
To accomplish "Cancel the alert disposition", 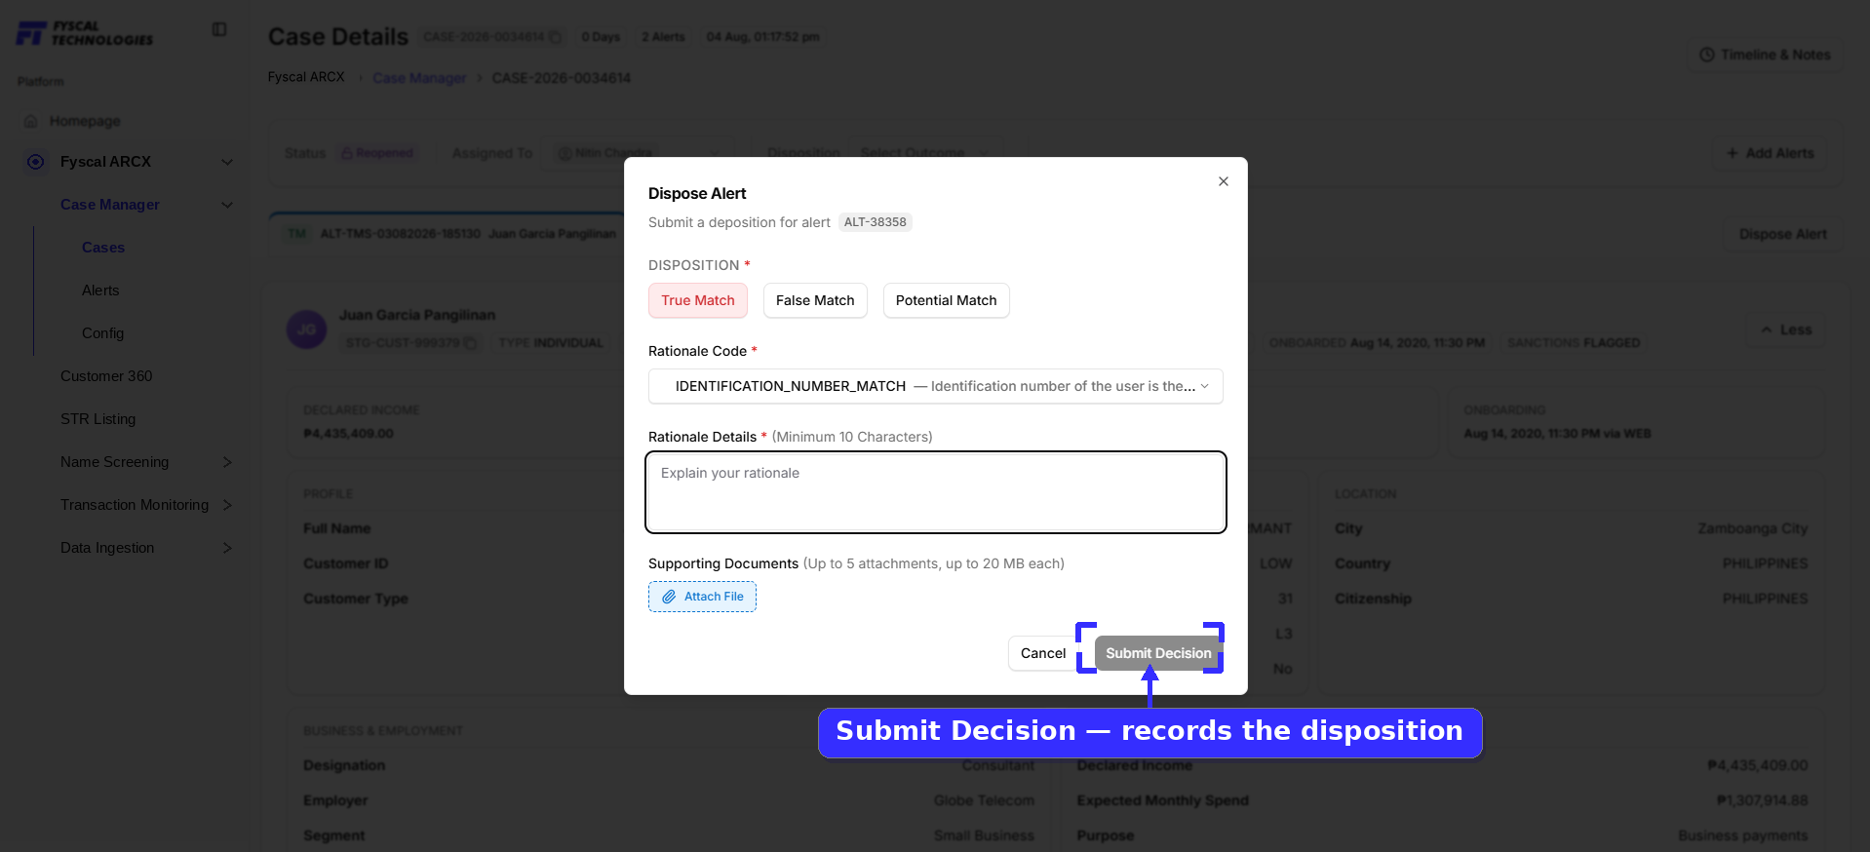I will coord(1043,653).
